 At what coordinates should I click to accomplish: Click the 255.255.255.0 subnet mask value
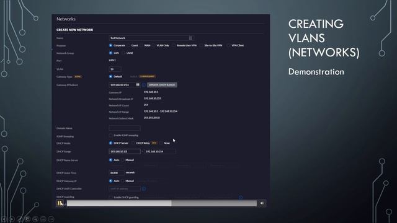151,118
